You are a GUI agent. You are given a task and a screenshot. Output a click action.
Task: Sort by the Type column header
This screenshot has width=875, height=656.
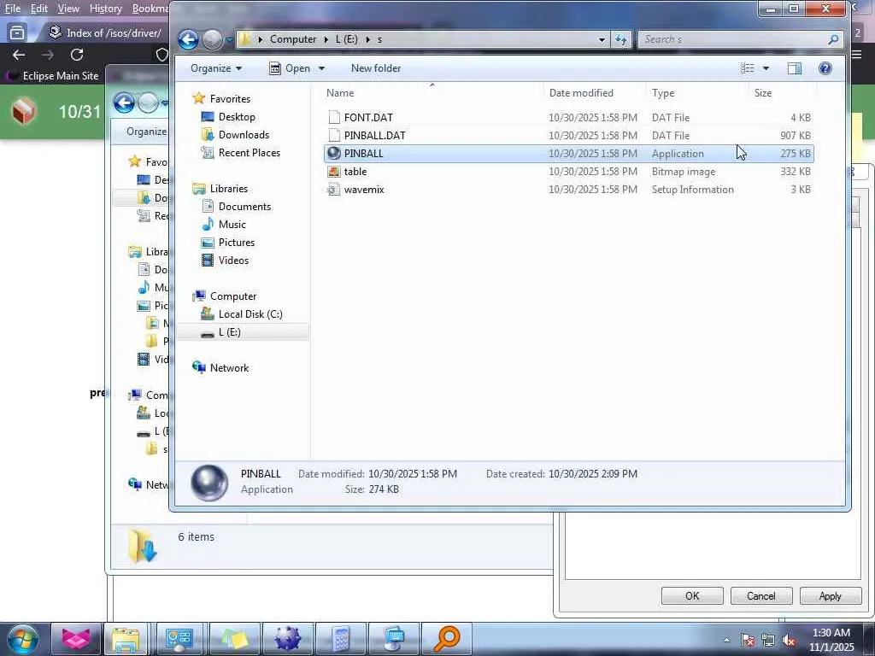pos(697,92)
